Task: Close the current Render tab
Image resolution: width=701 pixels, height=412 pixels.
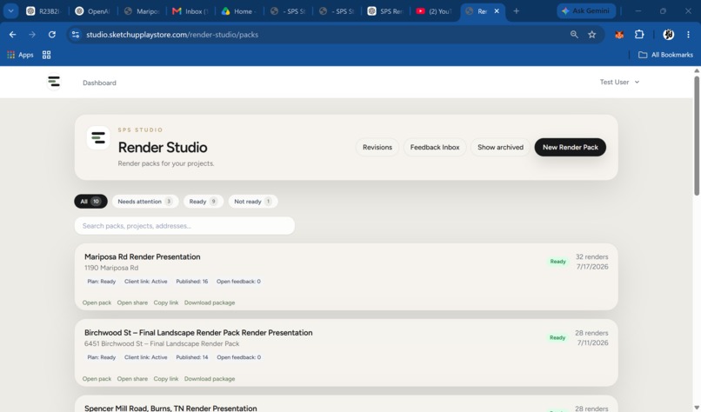Action: 497,11
